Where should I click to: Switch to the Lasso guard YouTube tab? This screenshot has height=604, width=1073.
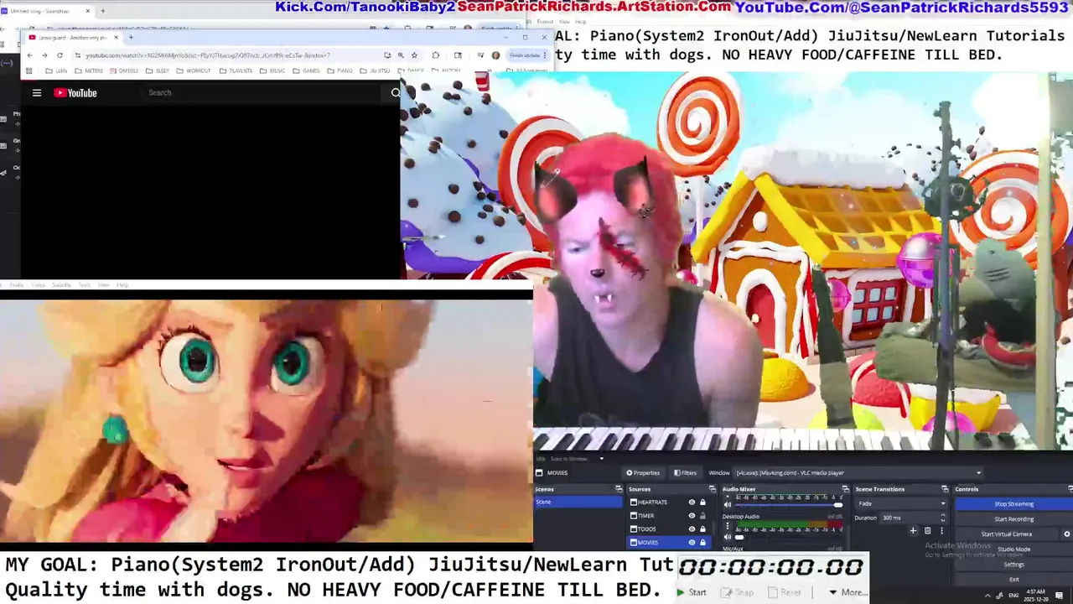[74, 38]
